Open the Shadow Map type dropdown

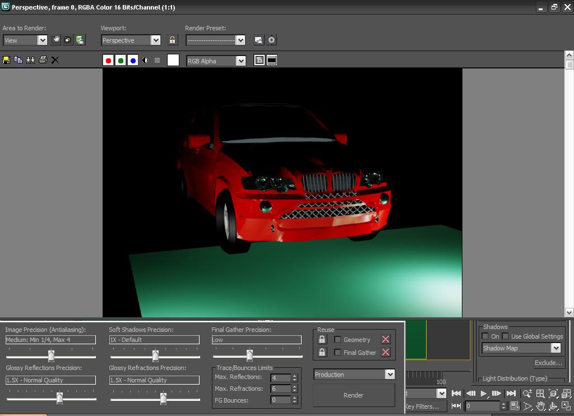[522, 348]
